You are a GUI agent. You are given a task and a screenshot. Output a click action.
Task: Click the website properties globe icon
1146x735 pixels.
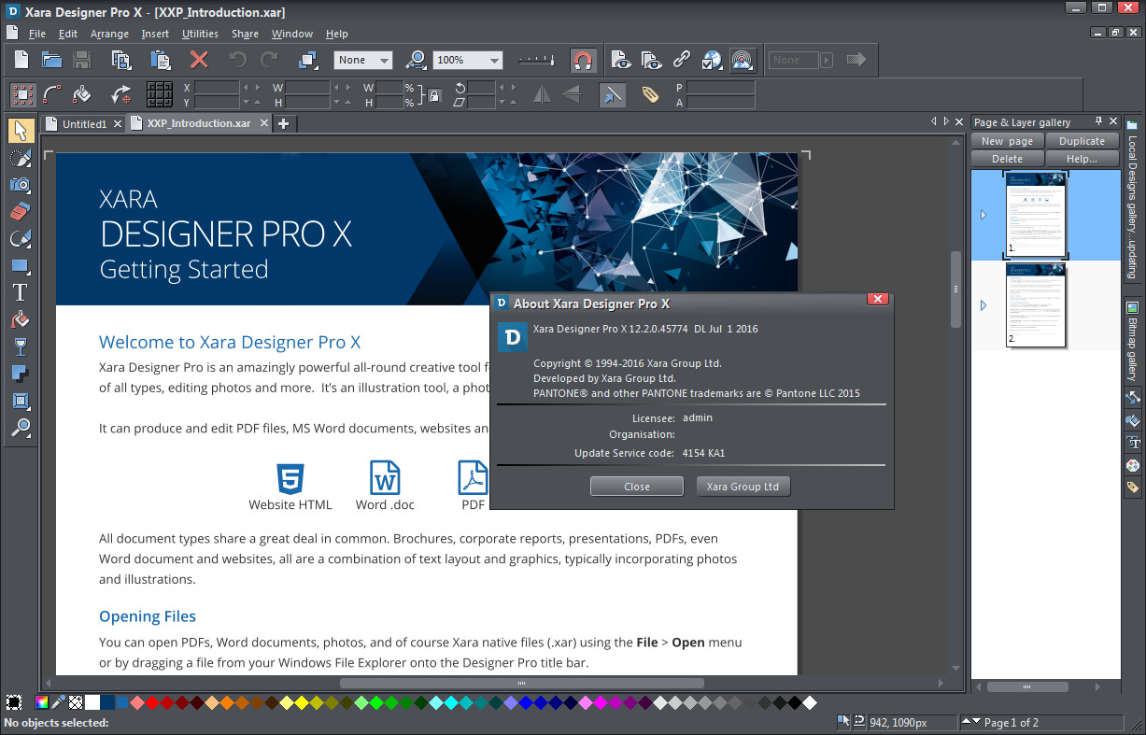click(712, 60)
